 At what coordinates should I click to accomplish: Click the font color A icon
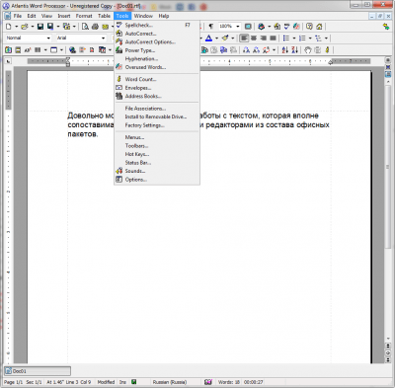208,39
